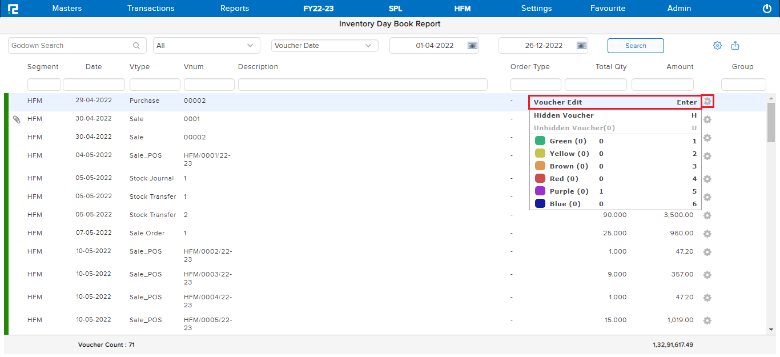The image size is (780, 357).
Task: Open report settings gear near Search
Action: coord(717,46)
